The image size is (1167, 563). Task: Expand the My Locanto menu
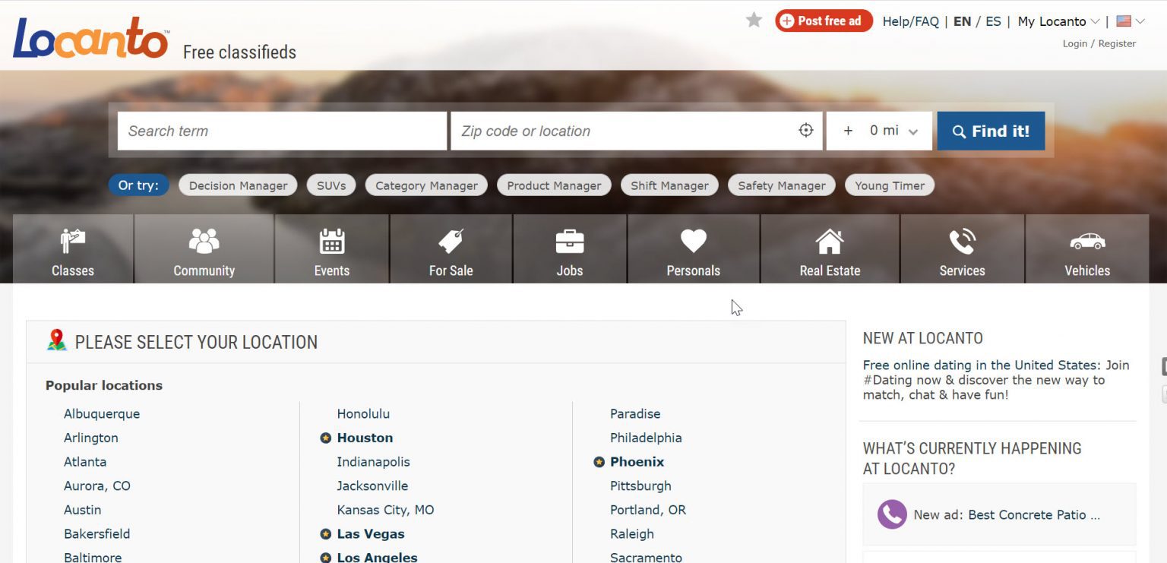[x=1058, y=21]
